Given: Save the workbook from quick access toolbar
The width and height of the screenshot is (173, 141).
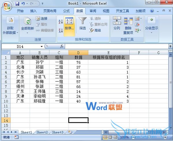Looking at the screenshot, I should [x=17, y=4].
